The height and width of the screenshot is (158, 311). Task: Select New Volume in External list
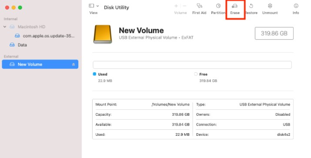click(x=40, y=64)
